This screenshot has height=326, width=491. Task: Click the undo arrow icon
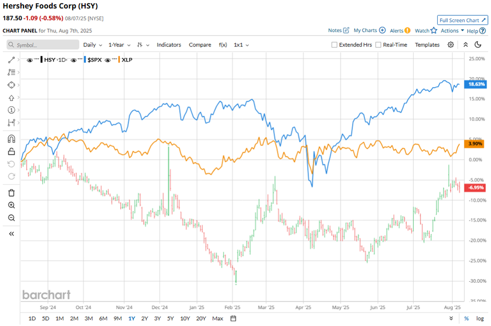[x=11, y=164]
